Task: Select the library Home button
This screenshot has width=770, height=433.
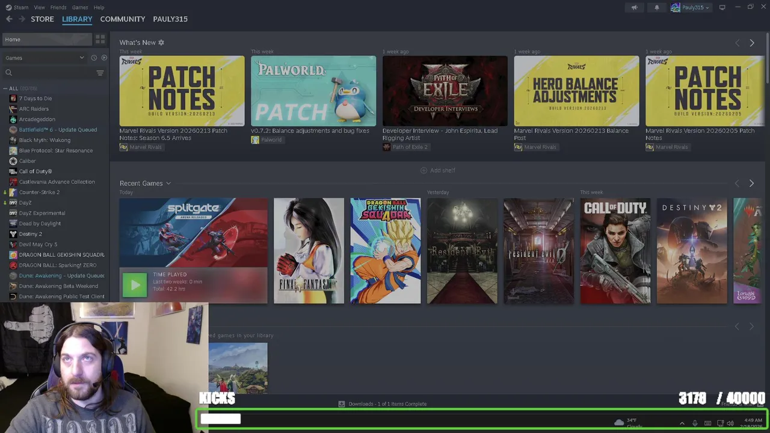Action: coord(47,39)
